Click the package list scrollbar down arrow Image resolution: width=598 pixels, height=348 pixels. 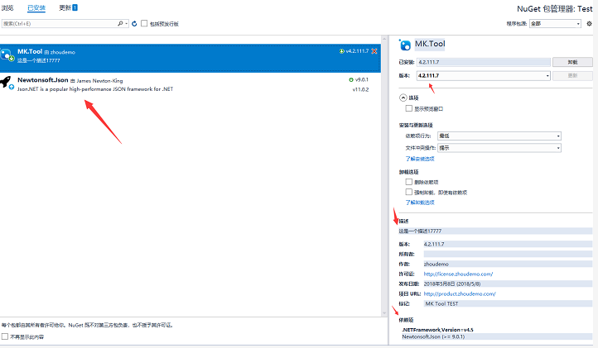tap(384, 313)
